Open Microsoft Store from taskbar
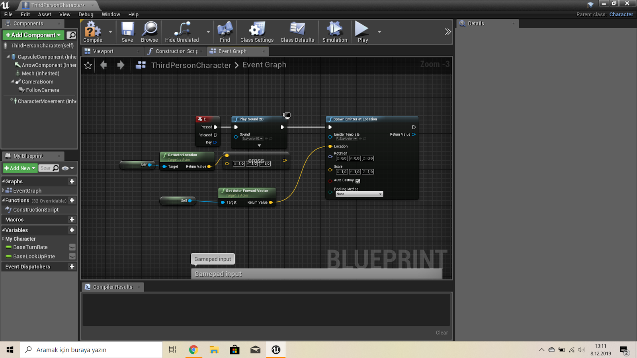The width and height of the screenshot is (637, 358). pos(235,350)
